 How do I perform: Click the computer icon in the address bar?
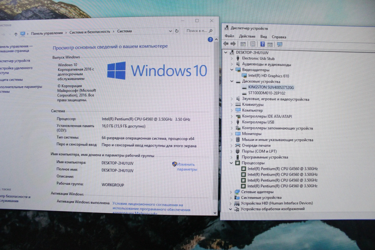click(23, 33)
